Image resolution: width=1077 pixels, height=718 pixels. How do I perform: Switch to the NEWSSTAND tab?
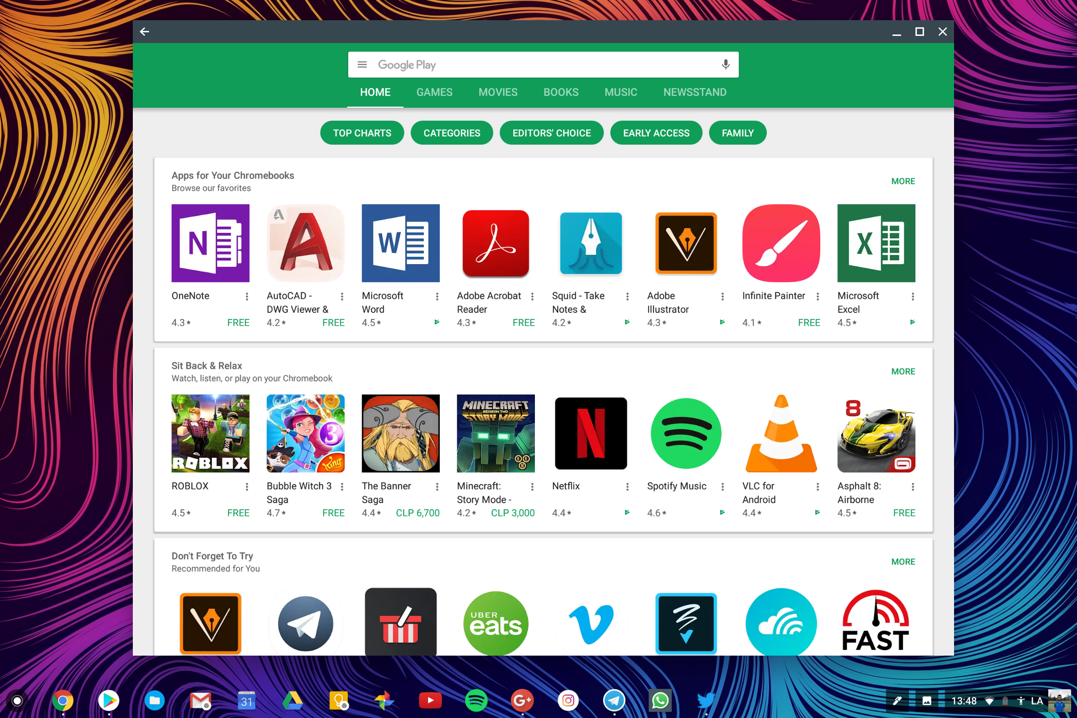coord(695,92)
